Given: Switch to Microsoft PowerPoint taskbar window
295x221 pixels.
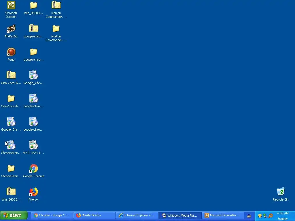Looking at the screenshot, I should tap(223, 215).
